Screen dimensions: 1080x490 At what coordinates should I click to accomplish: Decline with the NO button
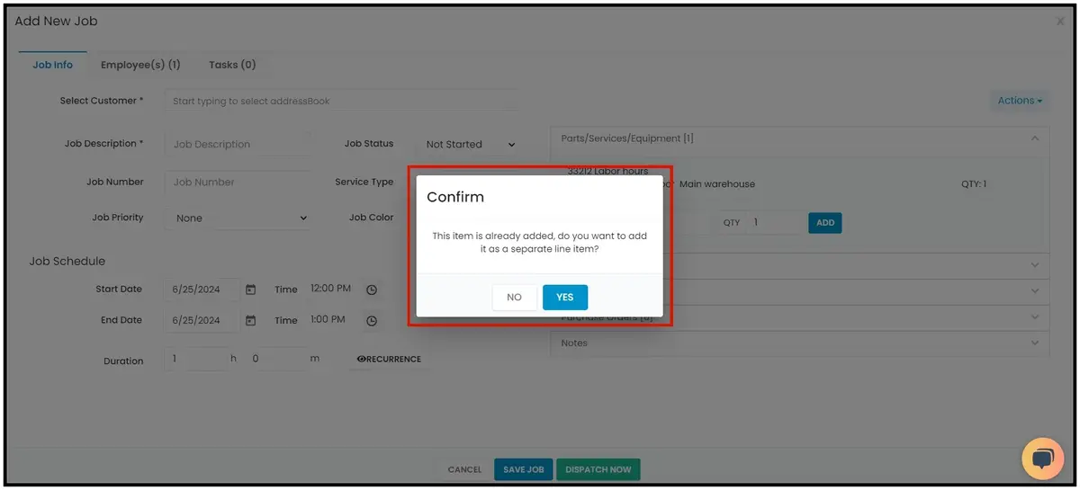pos(514,298)
